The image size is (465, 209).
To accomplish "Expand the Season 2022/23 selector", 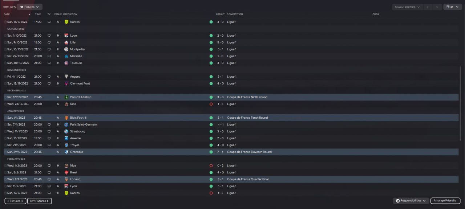I will click(407, 7).
